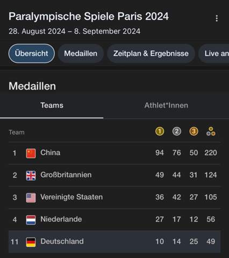229x258 pixels.
Task: Open the Niederlande team row
Action: tap(114, 220)
